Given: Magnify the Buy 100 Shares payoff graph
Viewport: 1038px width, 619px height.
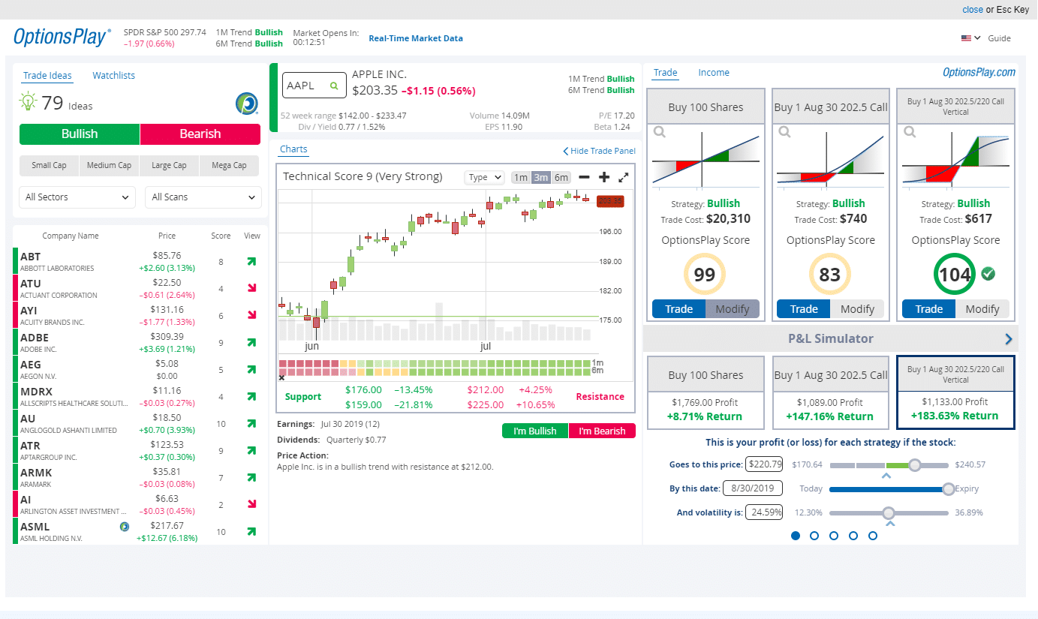Looking at the screenshot, I should 659,132.
